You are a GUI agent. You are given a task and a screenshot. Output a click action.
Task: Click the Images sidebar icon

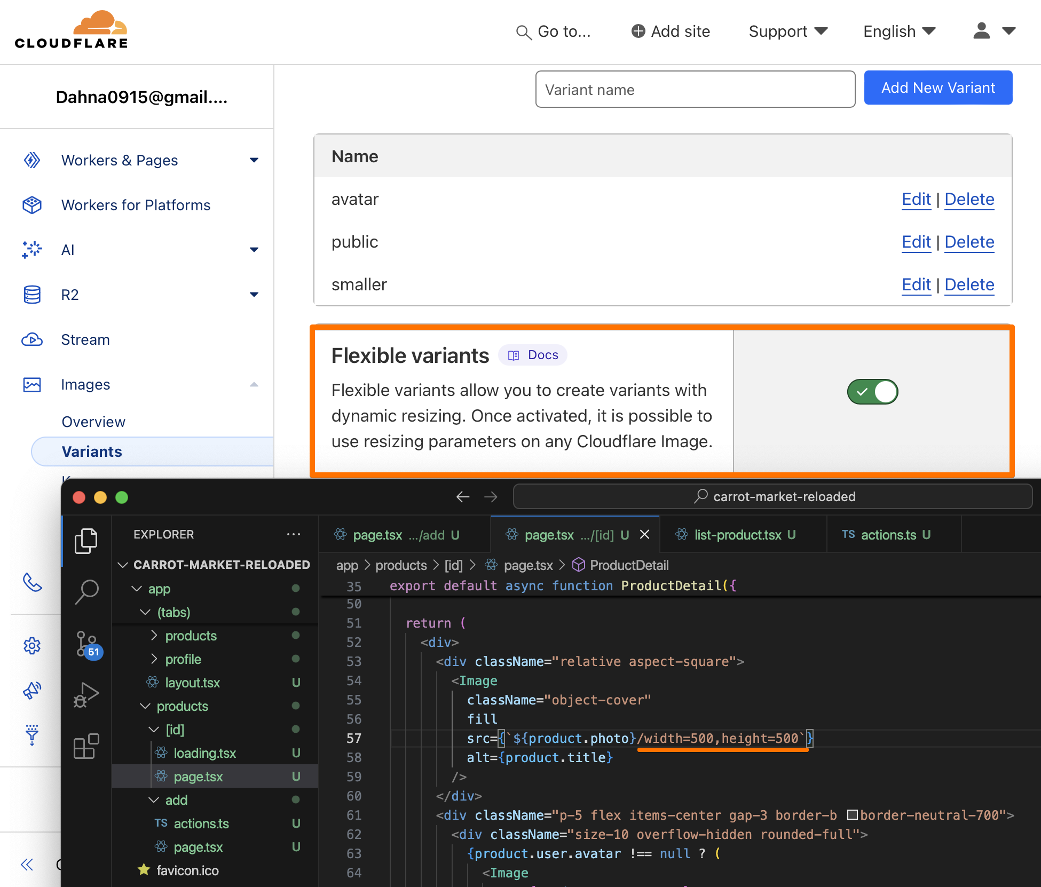(32, 384)
